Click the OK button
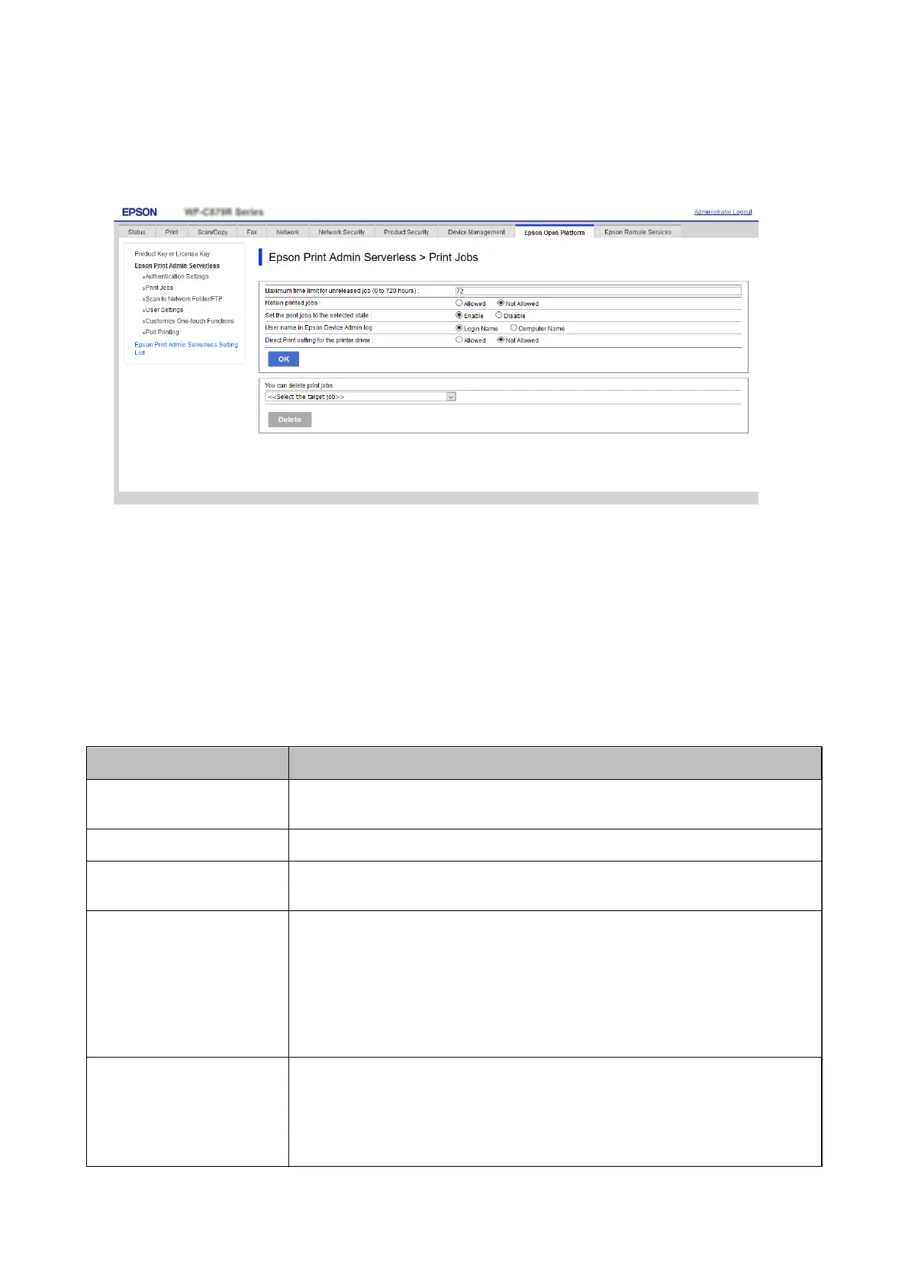Screen dimensions: 908x1285 (283, 359)
